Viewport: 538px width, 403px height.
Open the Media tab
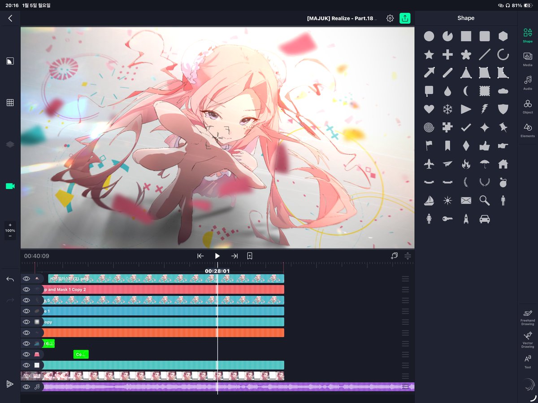pyautogui.click(x=528, y=60)
